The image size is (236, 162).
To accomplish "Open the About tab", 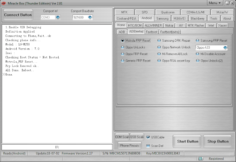I will [x=227, y=18].
